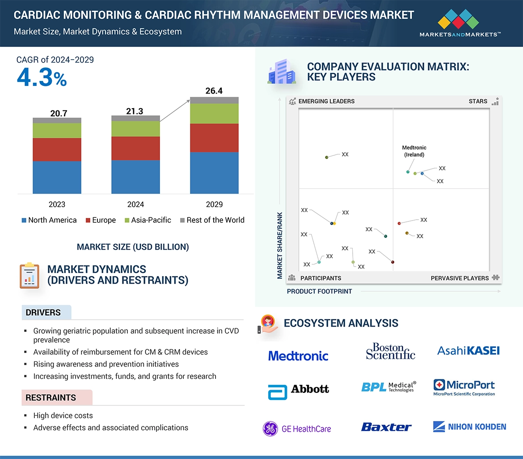This screenshot has height=459, width=523.
Task: Toggle the Asia-Pacific legend entry
Action: click(148, 220)
